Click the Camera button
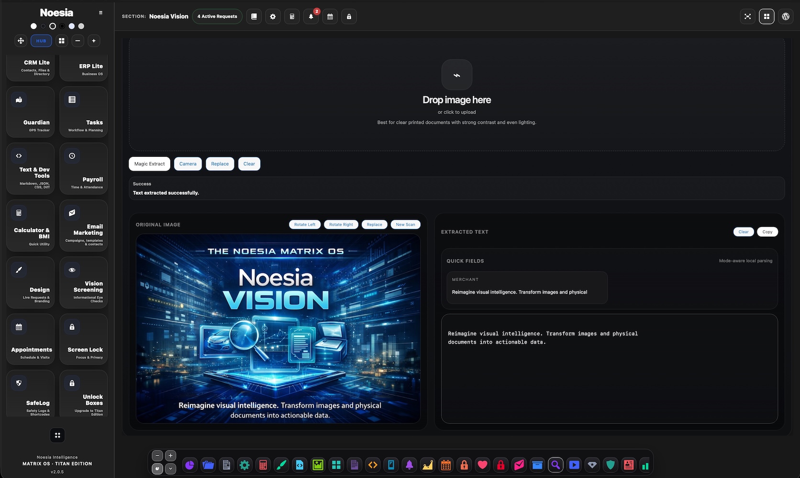The image size is (800, 478). [188, 164]
